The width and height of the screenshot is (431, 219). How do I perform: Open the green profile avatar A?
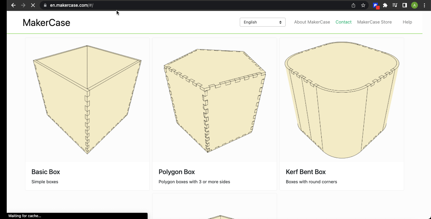(x=414, y=5)
